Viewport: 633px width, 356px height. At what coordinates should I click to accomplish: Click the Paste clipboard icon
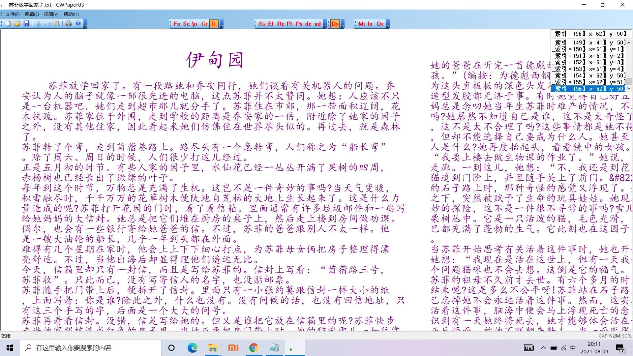57,24
